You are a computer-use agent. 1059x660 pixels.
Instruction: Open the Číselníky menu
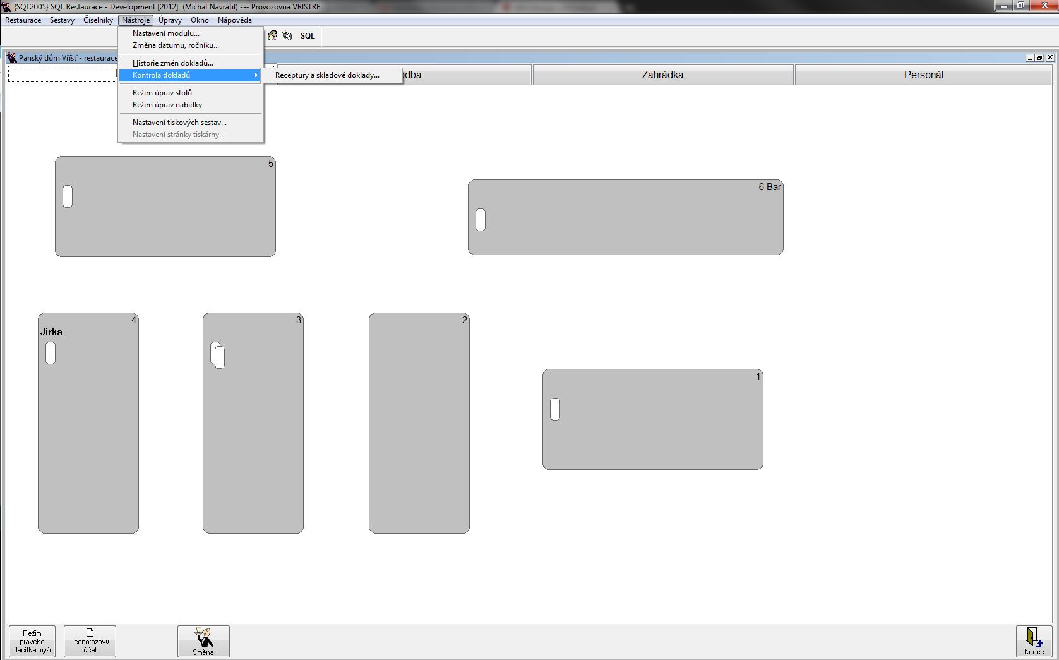pyautogui.click(x=98, y=20)
